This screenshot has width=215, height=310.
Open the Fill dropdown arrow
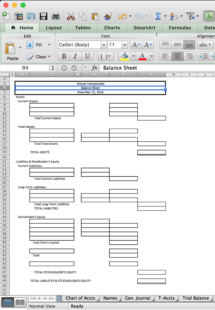[x=49, y=45]
